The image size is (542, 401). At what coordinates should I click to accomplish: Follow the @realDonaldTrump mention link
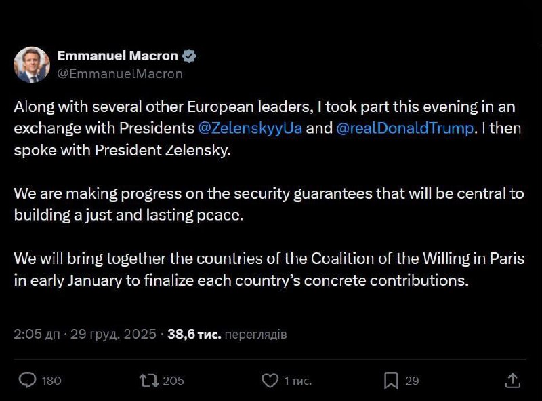404,128
